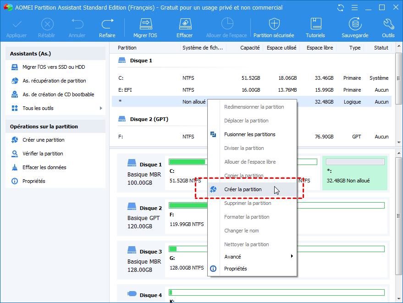The image size is (403, 303).
Task: Select the 32.48GB Non alloué block on Disque 1
Action: pos(355,173)
